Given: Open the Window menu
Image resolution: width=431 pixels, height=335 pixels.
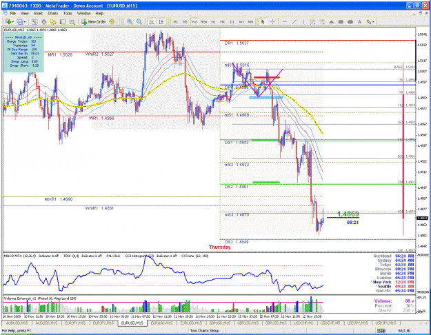Looking at the screenshot, I should coord(84,13).
